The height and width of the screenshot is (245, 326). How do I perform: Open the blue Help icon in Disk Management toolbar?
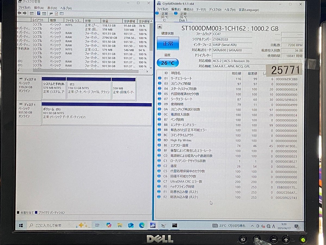pyautogui.click(x=39, y=13)
